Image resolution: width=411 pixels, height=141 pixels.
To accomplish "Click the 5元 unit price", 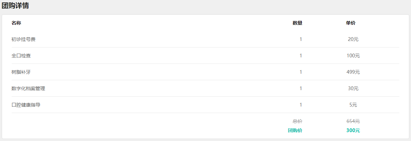I will [353, 105].
